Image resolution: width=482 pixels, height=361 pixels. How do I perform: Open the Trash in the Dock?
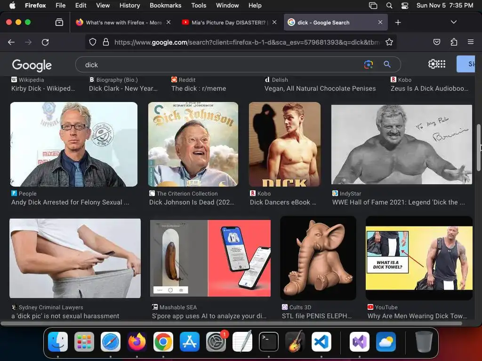click(424, 342)
